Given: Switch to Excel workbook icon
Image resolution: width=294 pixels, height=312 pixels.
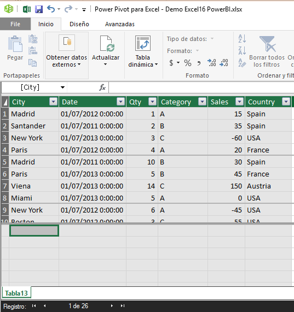Looking at the screenshot, I should 27,9.
